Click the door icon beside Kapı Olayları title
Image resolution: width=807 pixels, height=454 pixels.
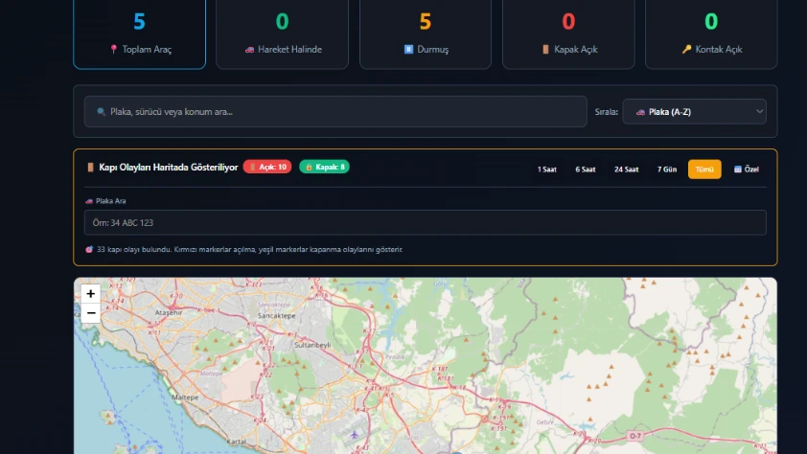pos(91,168)
